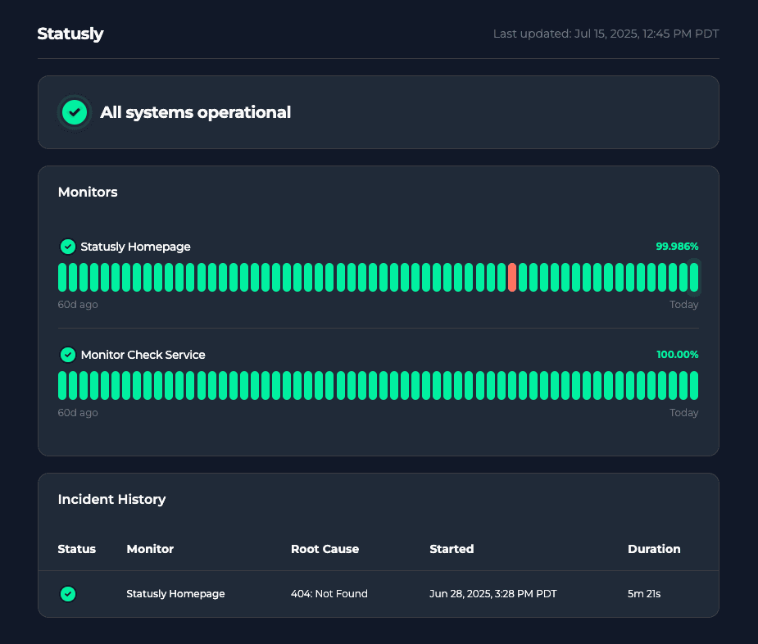Image resolution: width=758 pixels, height=644 pixels.
Task: Open the Statusly Homepage monitor details
Action: 135,247
